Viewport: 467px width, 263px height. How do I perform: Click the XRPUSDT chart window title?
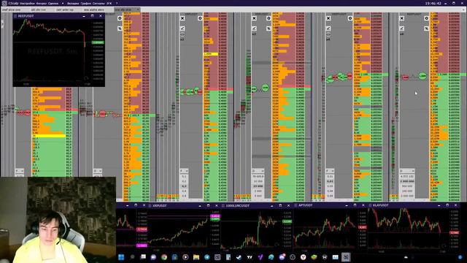(x=160, y=206)
